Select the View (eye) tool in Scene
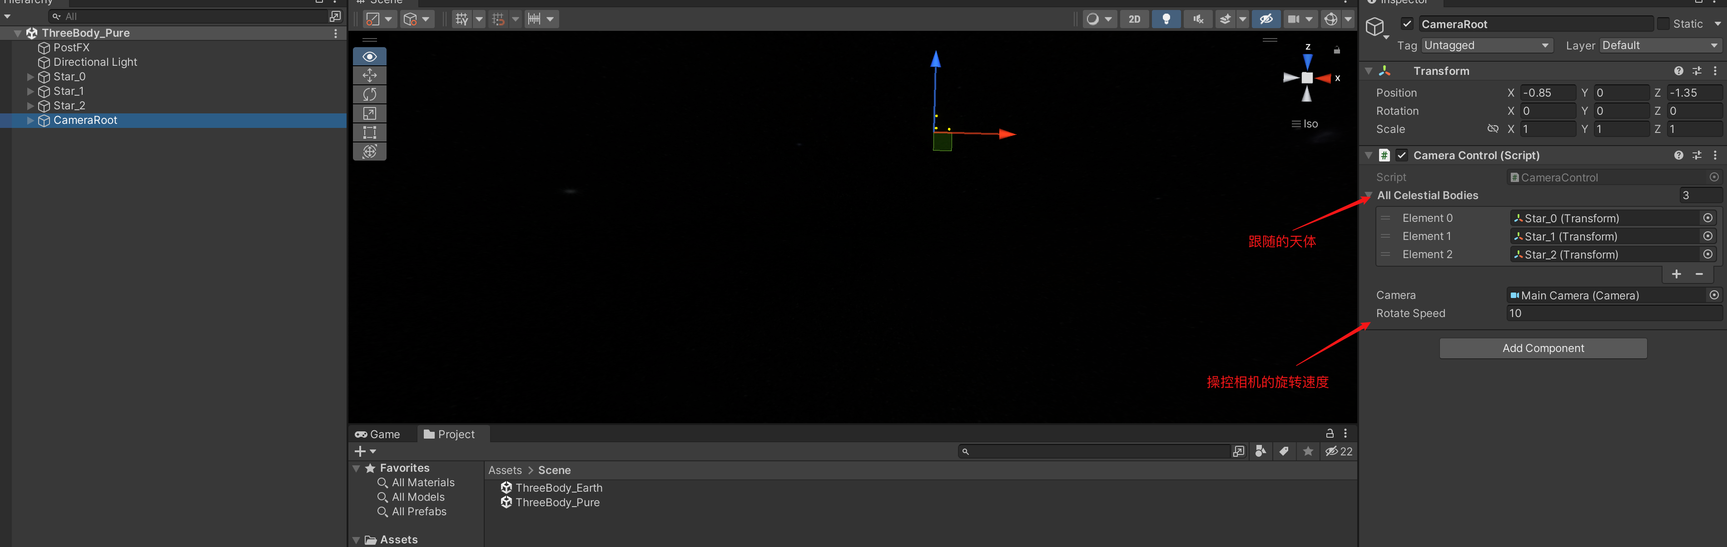This screenshot has width=1727, height=547. tap(369, 57)
